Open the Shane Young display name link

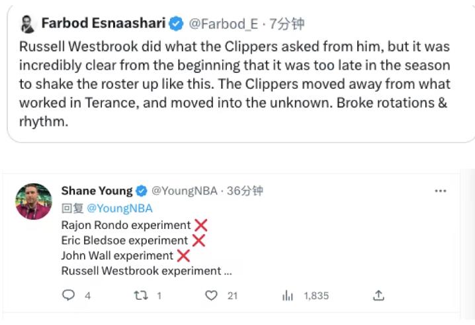click(x=97, y=191)
